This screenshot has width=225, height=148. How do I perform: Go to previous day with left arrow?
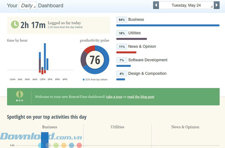156,5
